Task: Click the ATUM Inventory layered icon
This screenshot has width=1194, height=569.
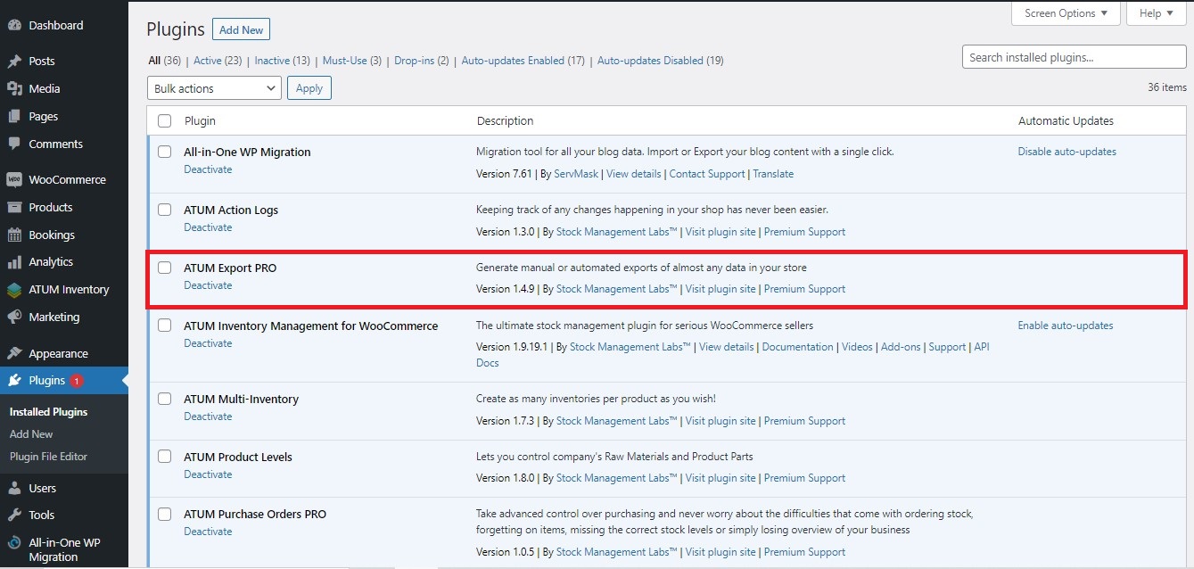Action: (x=14, y=290)
